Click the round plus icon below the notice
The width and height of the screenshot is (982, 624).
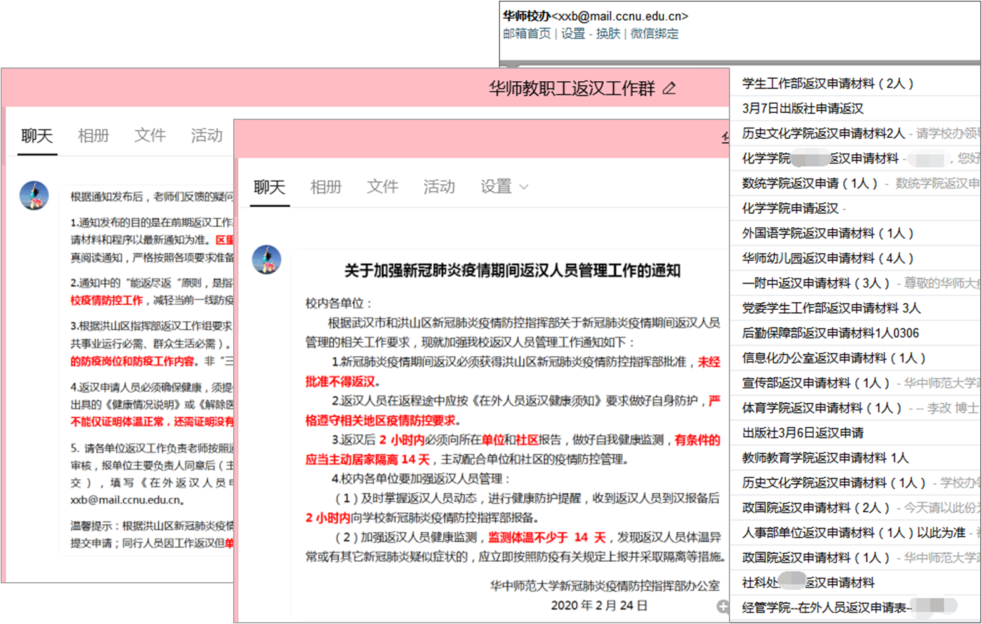(x=723, y=606)
